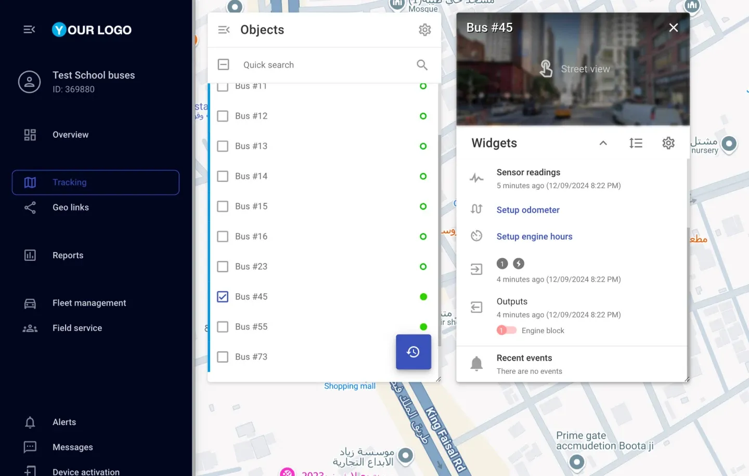Close the Bus #45 panel
The image size is (749, 476).
coord(674,28)
